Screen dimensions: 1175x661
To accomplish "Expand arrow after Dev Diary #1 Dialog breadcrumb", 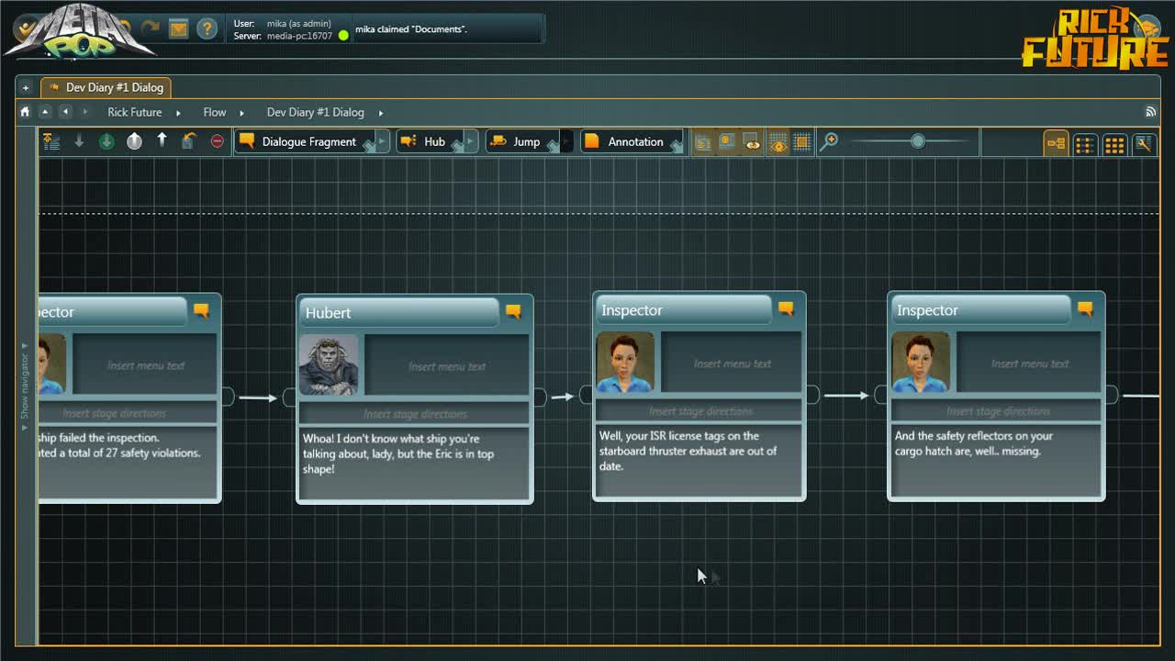I will click(x=381, y=112).
